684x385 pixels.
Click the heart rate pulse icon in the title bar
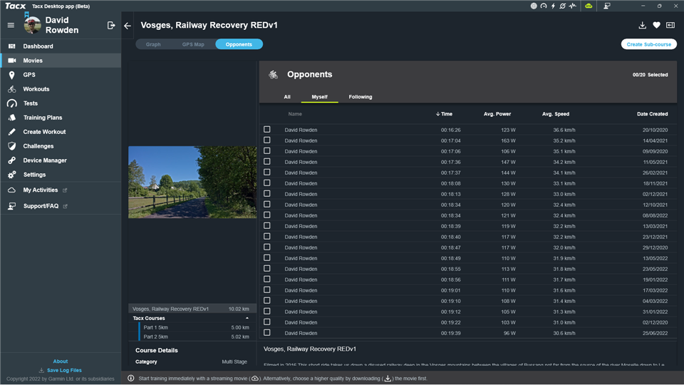572,6
